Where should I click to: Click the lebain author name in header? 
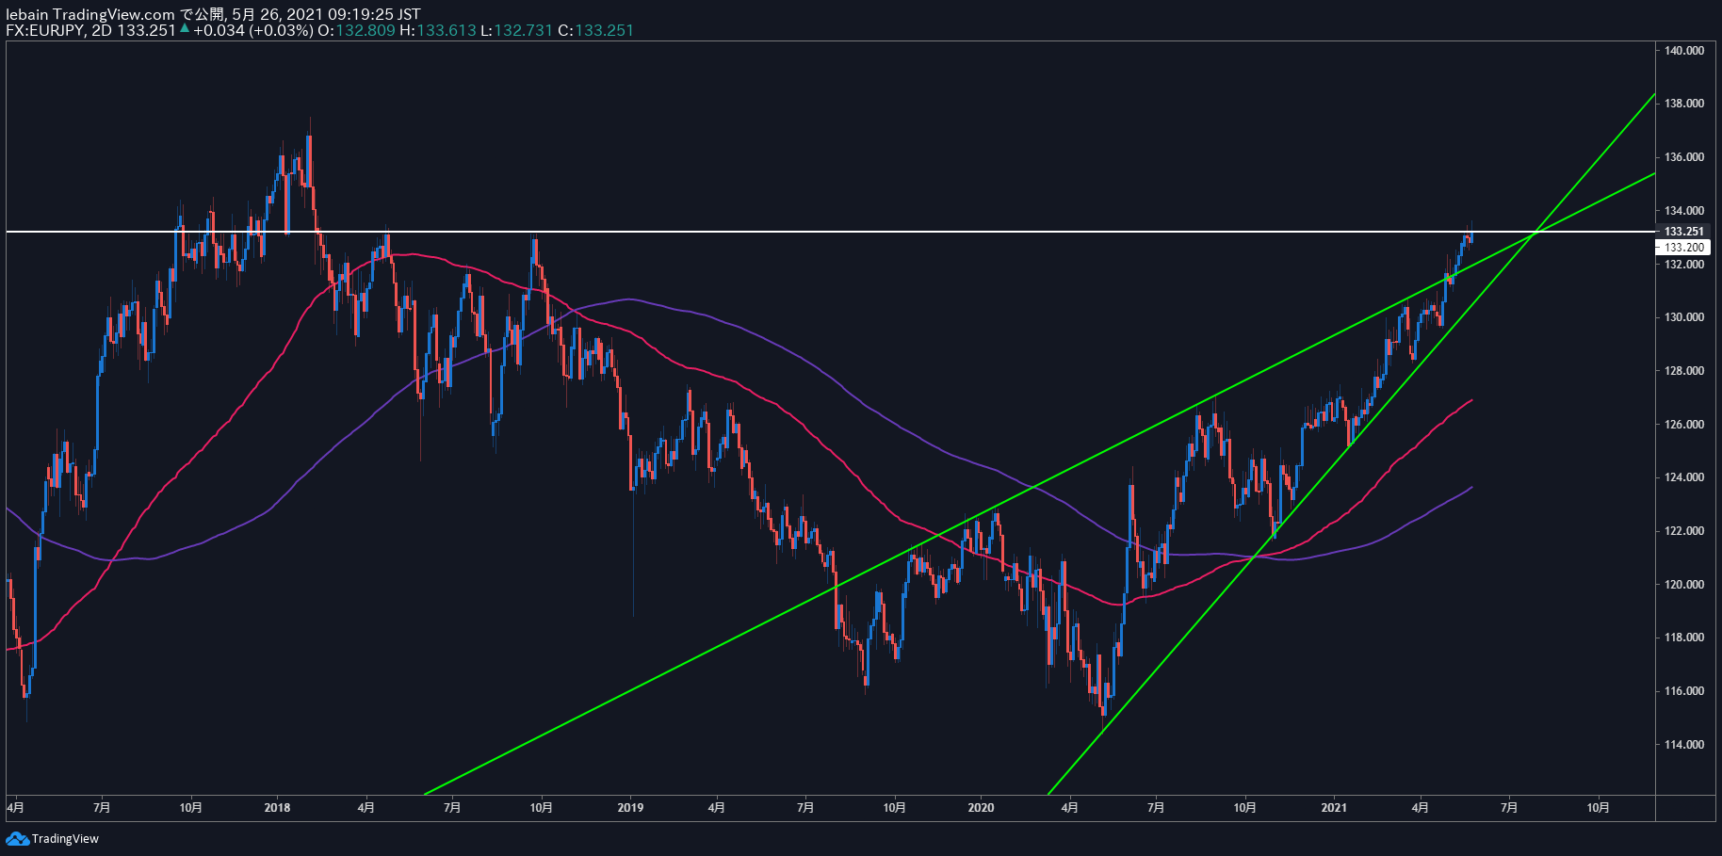(26, 14)
